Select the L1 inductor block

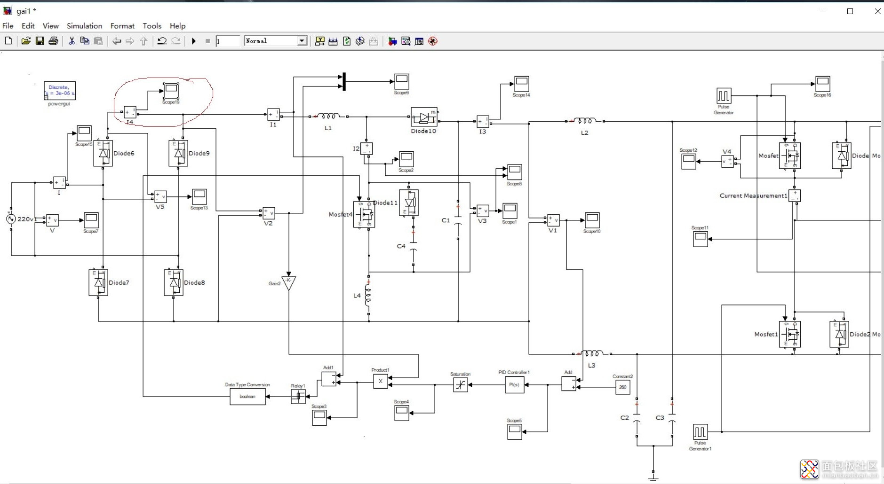[328, 116]
